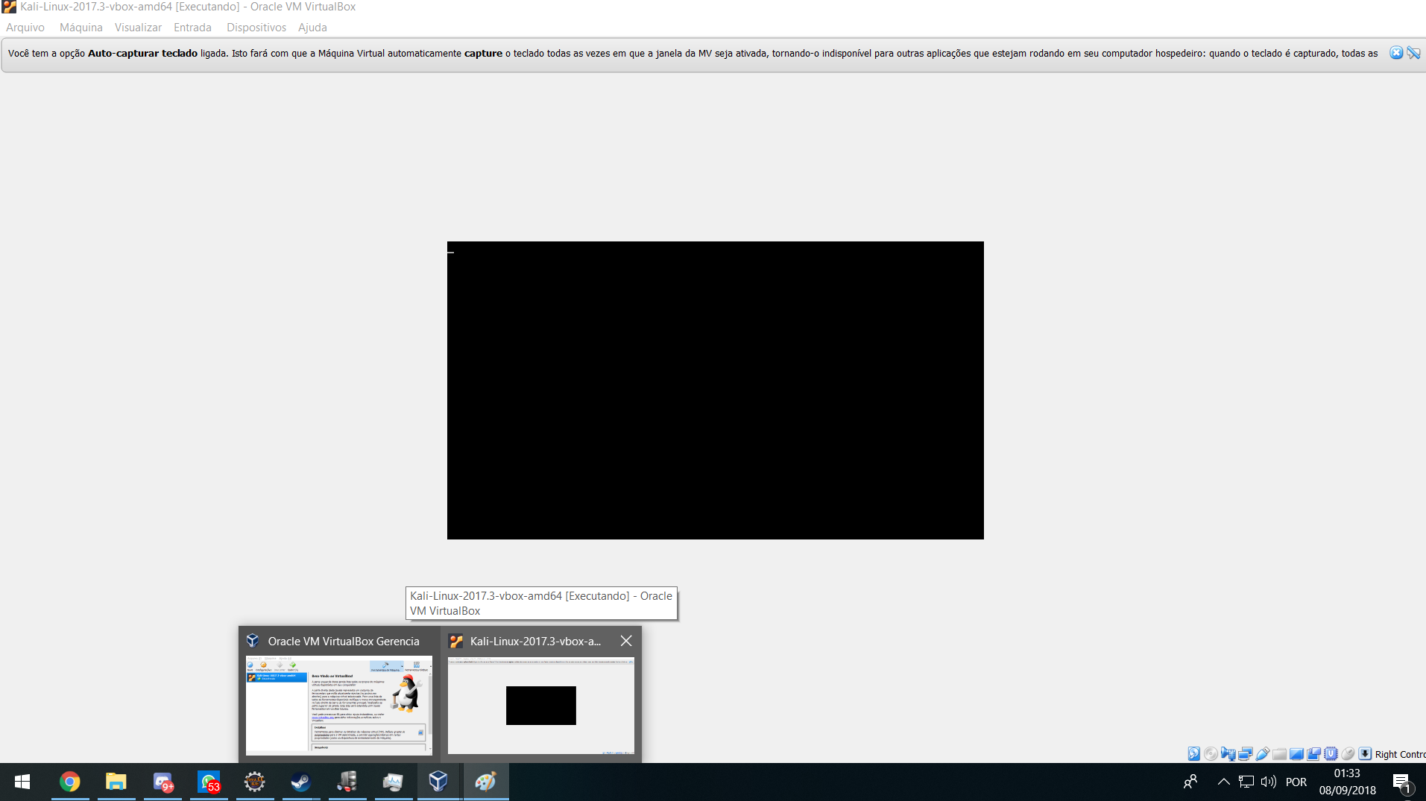The width and height of the screenshot is (1426, 801).
Task: Open the Dispositivos menu
Action: pyautogui.click(x=256, y=28)
